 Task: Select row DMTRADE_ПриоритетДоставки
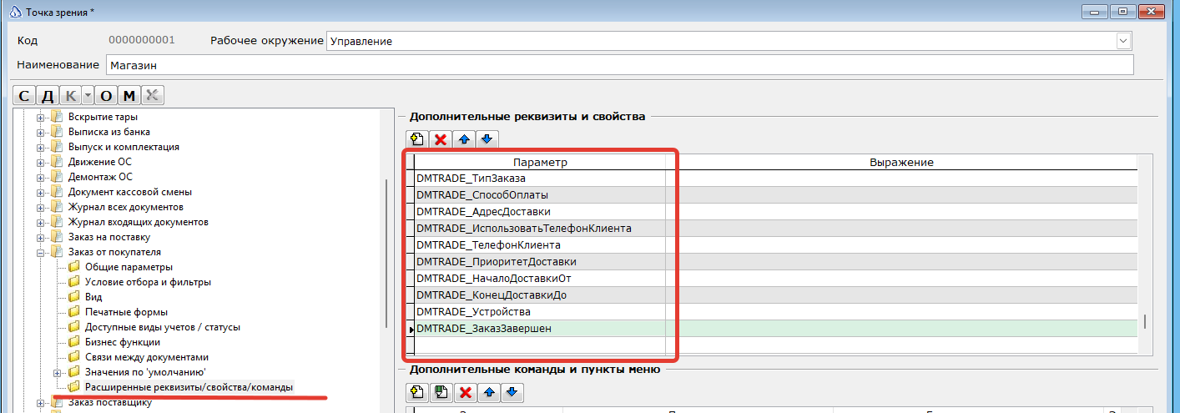pos(540,261)
